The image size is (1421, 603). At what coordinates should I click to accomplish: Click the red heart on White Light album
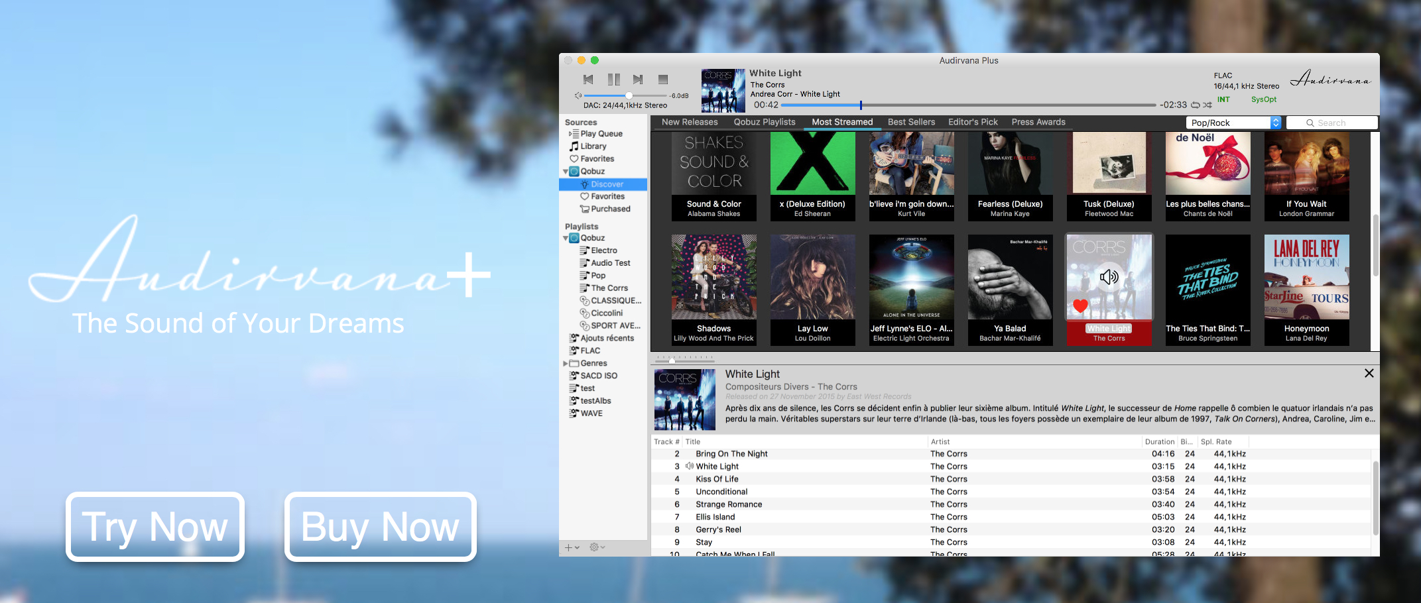click(1080, 305)
